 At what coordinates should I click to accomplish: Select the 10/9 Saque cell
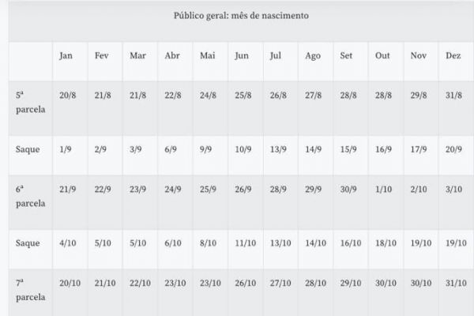(243, 149)
